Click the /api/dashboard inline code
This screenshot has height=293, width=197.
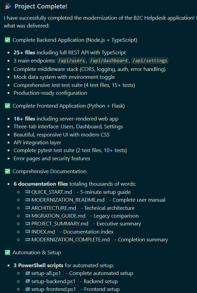109,61
